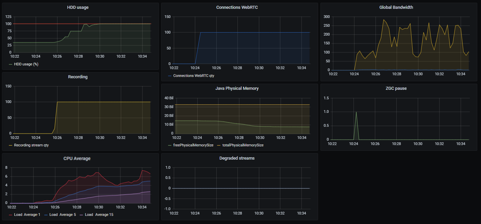This screenshot has width=481, height=224.
Task: Click the 10:22 time label in Connections WebRTC
Action: (x=173, y=68)
